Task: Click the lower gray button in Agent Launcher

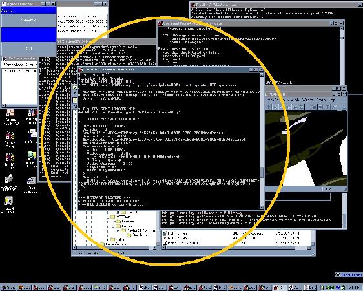Action: click(28, 48)
